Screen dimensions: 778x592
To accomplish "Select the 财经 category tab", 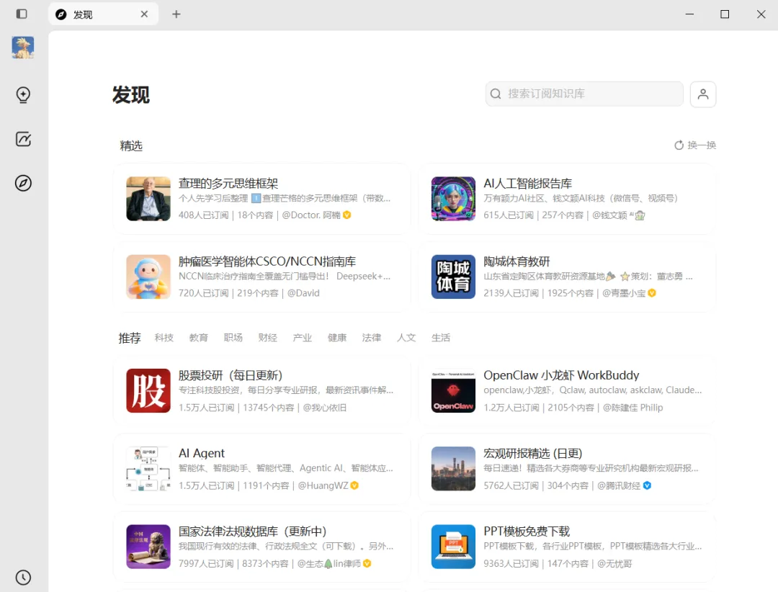I will pyautogui.click(x=267, y=338).
